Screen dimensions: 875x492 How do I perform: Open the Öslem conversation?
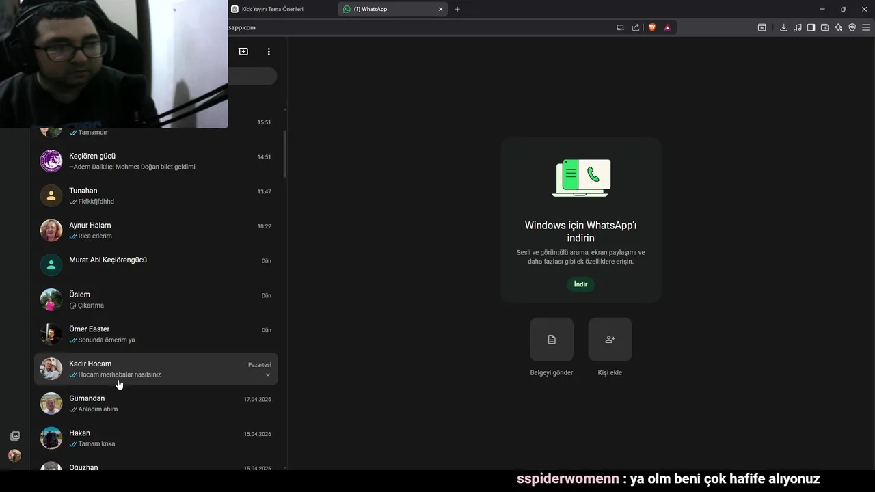(x=156, y=300)
